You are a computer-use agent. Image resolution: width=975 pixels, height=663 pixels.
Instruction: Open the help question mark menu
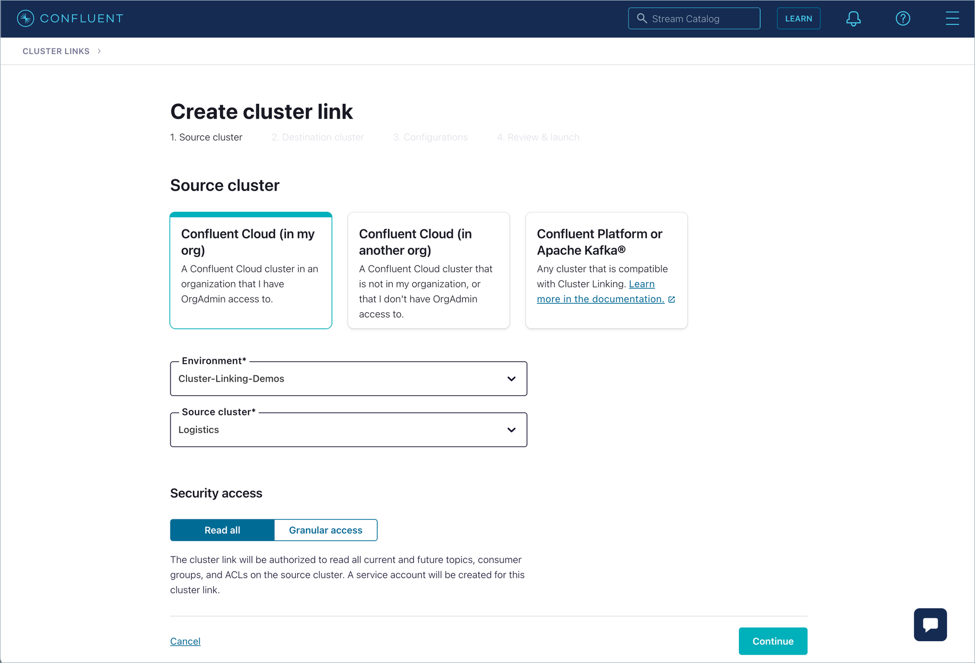pos(903,18)
